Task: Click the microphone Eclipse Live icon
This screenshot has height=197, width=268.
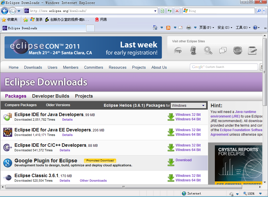Action: [193, 51]
